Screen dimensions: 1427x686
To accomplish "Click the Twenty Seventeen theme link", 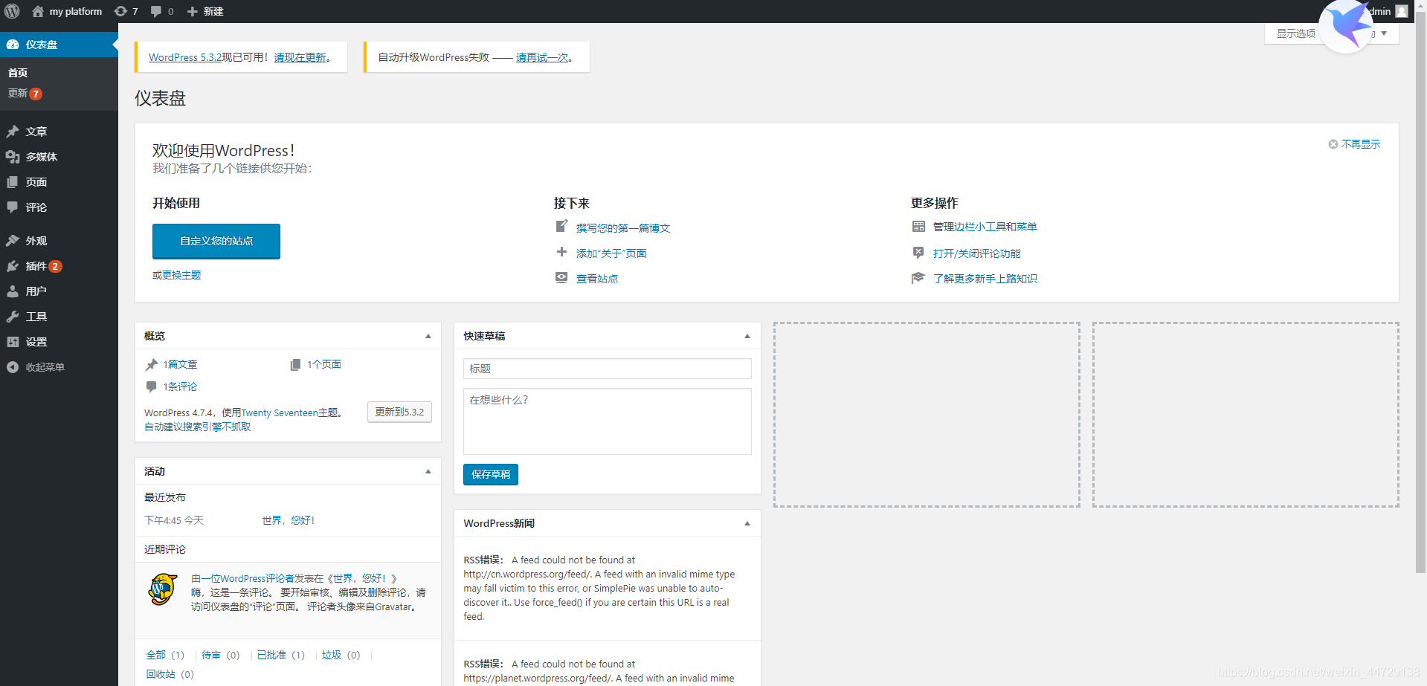I will point(280,413).
